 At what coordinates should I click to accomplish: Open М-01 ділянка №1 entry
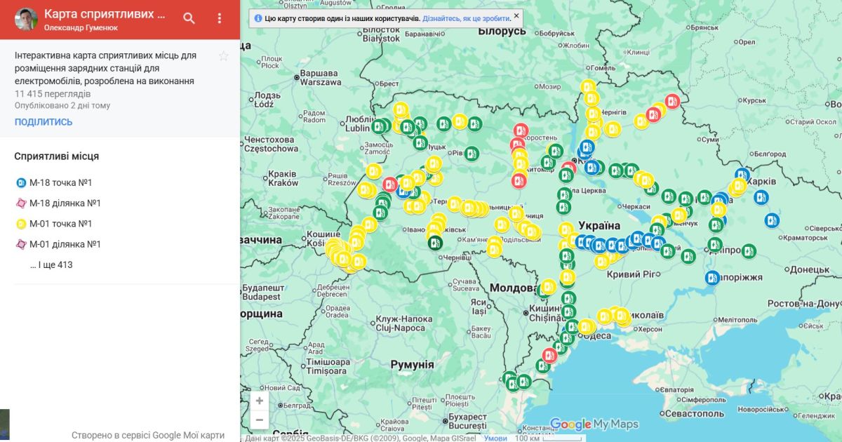tap(65, 244)
